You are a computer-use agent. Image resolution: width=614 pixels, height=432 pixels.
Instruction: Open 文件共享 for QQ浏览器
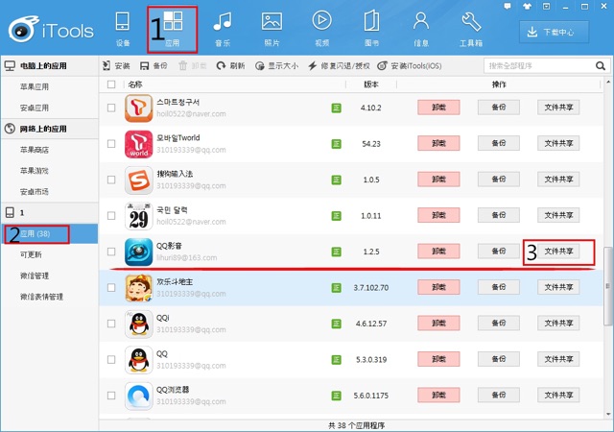(x=558, y=395)
